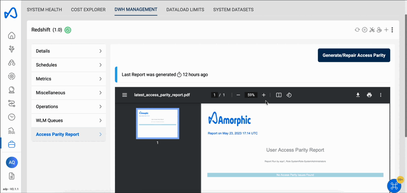
Task: Expand the WLM Queues section chevron
Action: click(100, 120)
